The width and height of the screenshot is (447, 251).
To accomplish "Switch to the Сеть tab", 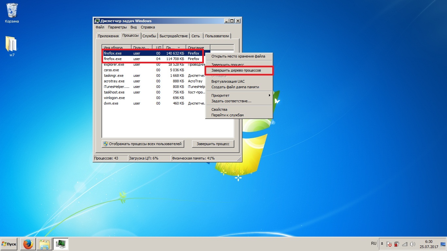I will [196, 36].
